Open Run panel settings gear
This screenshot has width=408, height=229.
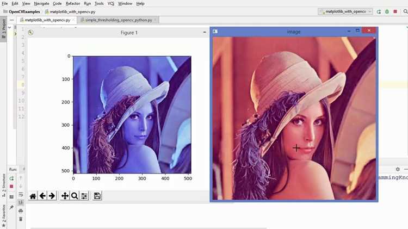398,169
